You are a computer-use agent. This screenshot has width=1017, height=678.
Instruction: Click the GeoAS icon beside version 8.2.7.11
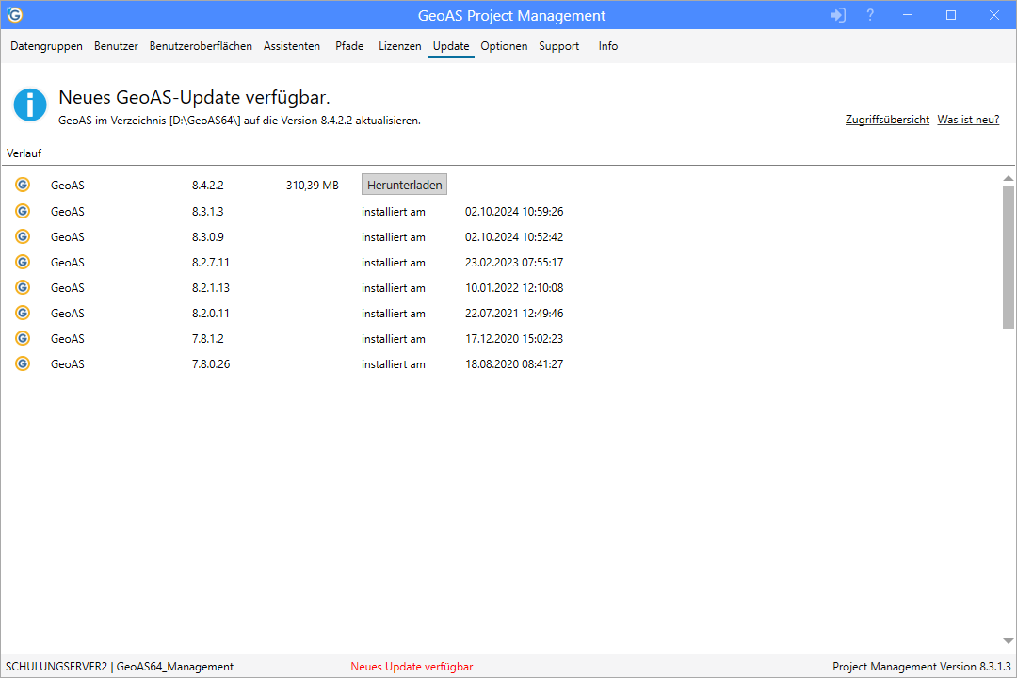23,263
